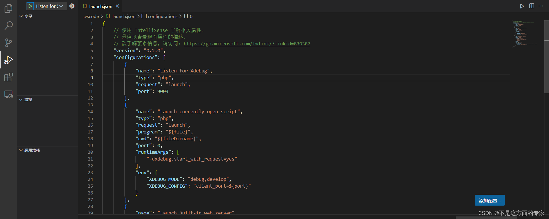
Task: Click "Launch currently open script" string
Action: (x=199, y=111)
